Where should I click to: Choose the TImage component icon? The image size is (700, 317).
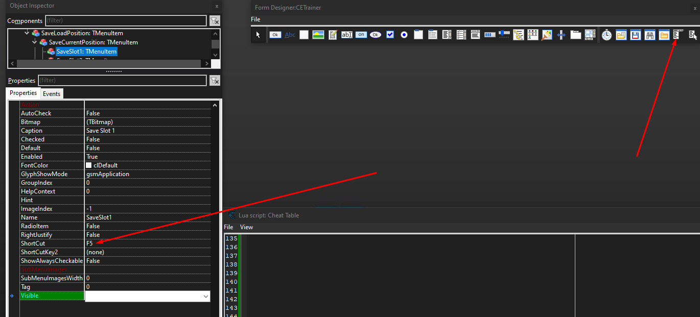(318, 35)
